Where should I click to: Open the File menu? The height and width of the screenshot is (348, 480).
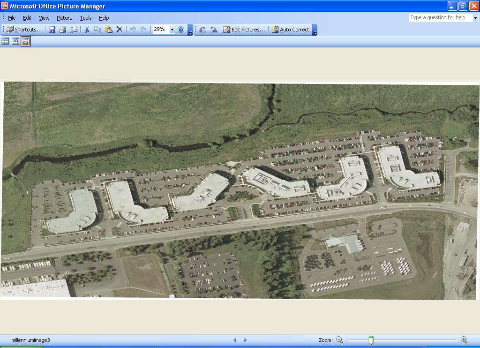point(12,18)
